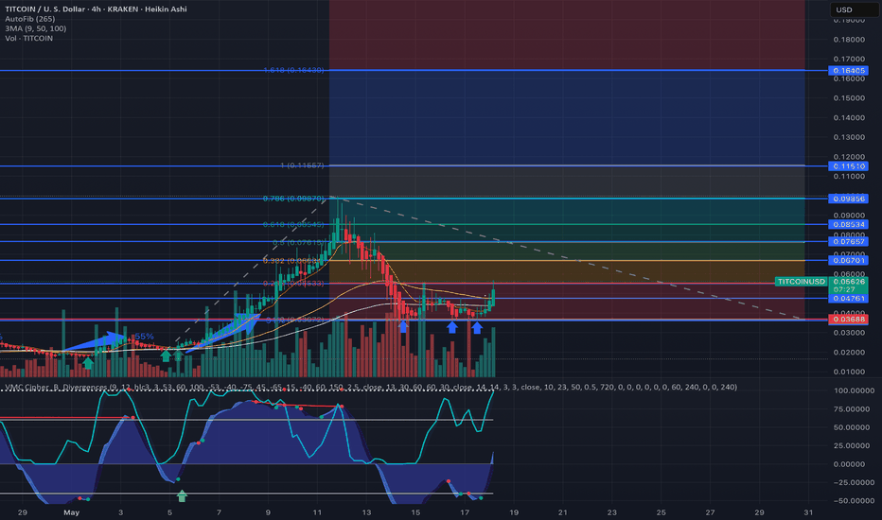The width and height of the screenshot is (882, 520).
Task: Select the Vol · TITCOIN volume legend
Action: coord(28,38)
